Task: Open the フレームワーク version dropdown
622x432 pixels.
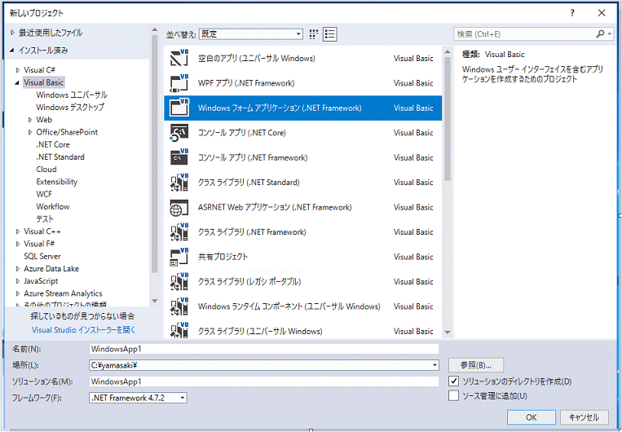Action: (182, 398)
